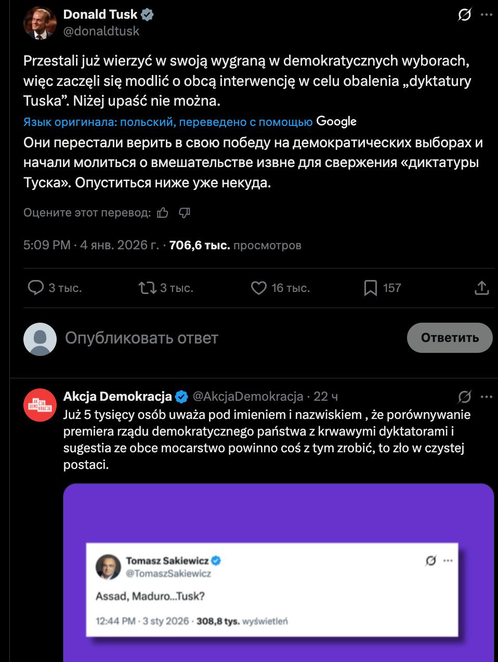Screen dimensions: 498x662
Task: Click the share upload icon
Action: [482, 288]
